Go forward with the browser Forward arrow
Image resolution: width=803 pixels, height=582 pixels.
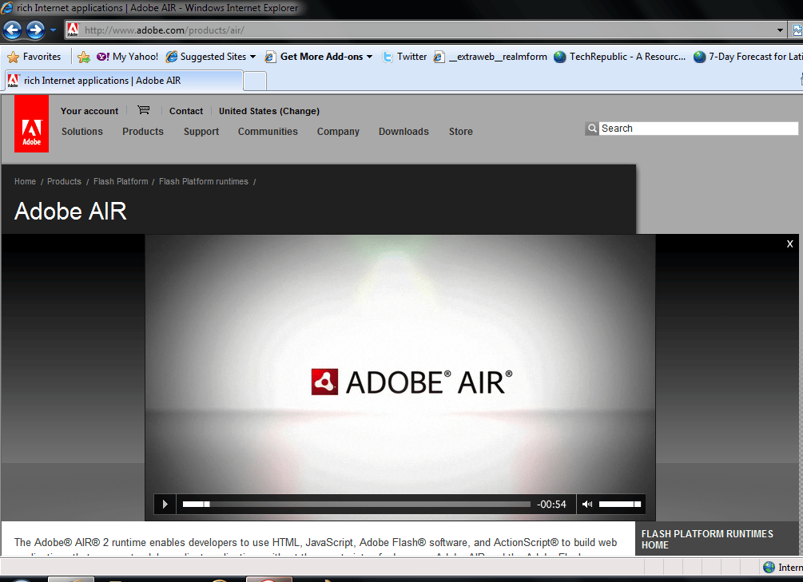(35, 30)
